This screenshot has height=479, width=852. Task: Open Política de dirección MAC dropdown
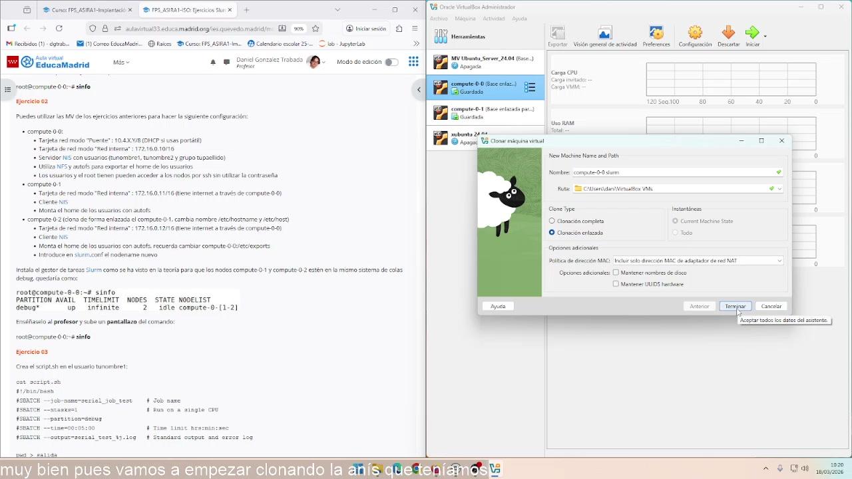(x=698, y=261)
